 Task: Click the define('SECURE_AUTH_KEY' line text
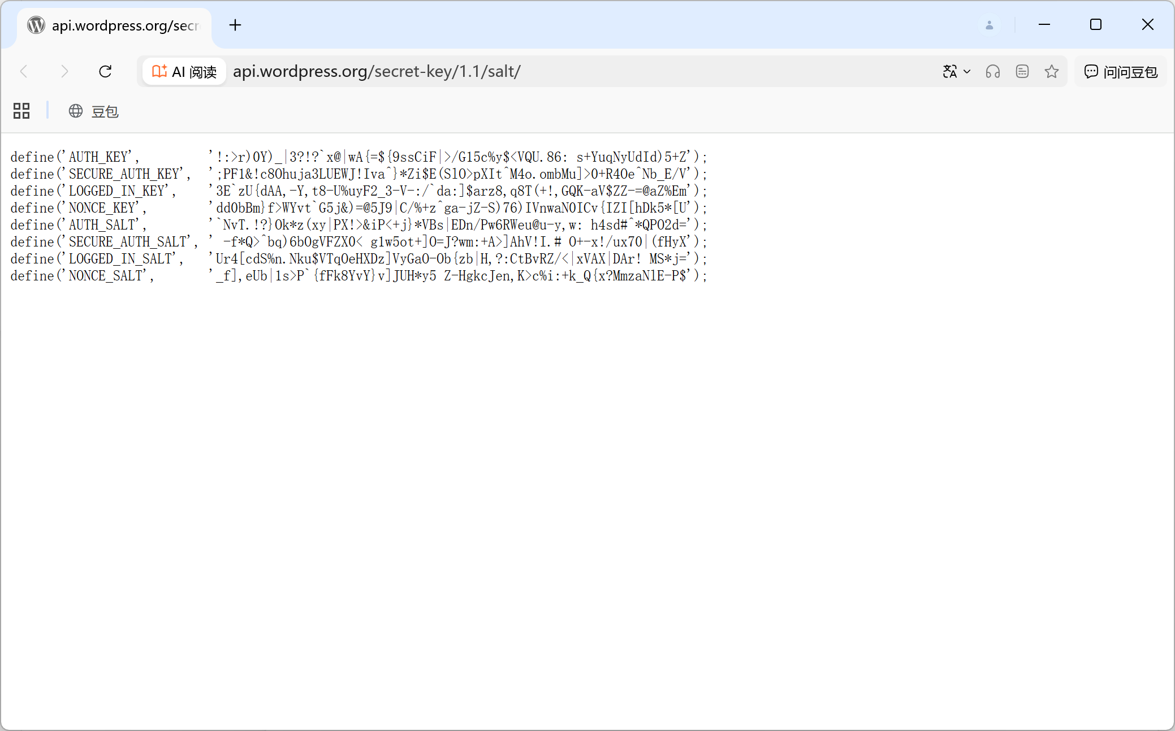point(358,174)
